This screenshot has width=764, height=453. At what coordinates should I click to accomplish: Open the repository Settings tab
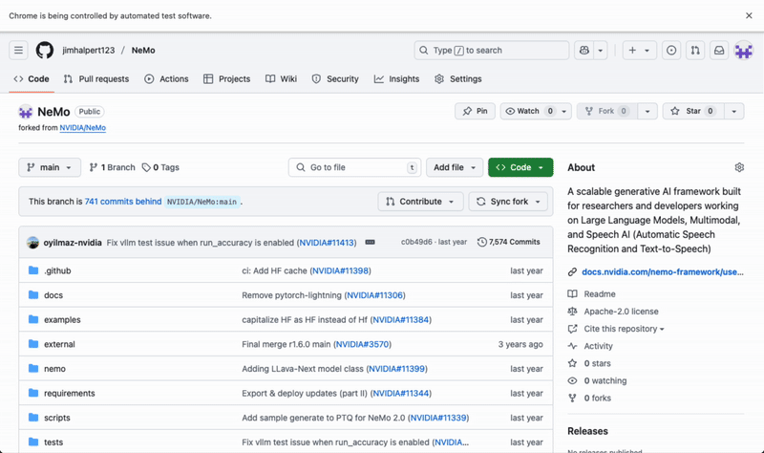pyautogui.click(x=458, y=79)
